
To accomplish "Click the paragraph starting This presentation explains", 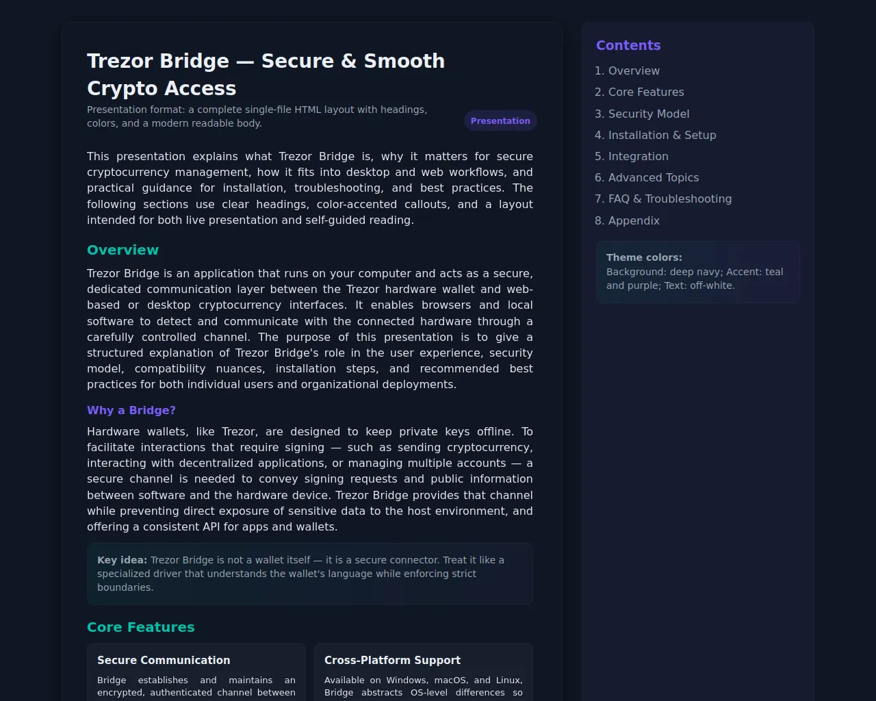I will pos(310,188).
